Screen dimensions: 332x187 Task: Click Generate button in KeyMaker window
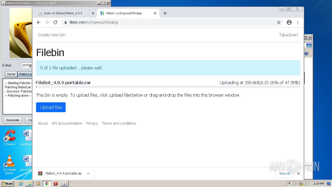[x=12, y=120]
